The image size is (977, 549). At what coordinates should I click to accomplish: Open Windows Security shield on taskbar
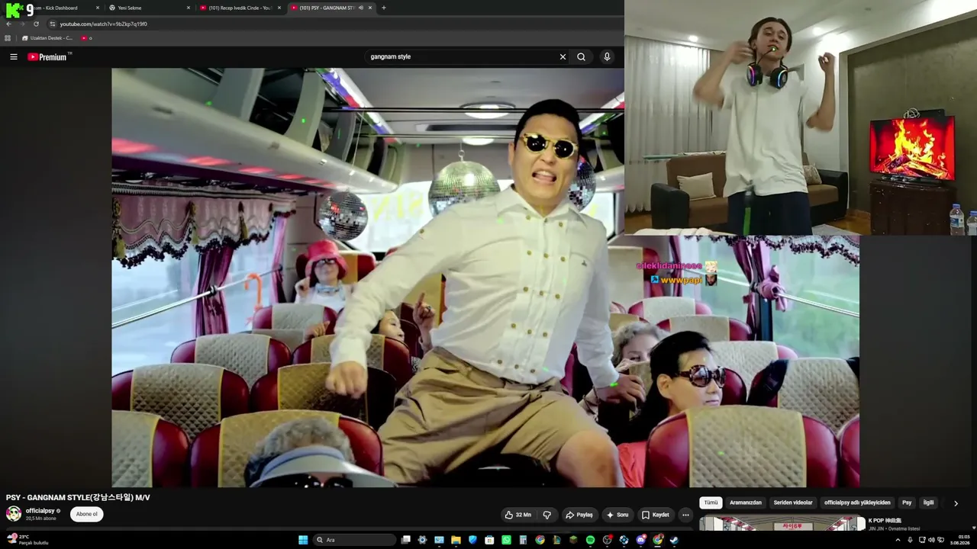472,540
